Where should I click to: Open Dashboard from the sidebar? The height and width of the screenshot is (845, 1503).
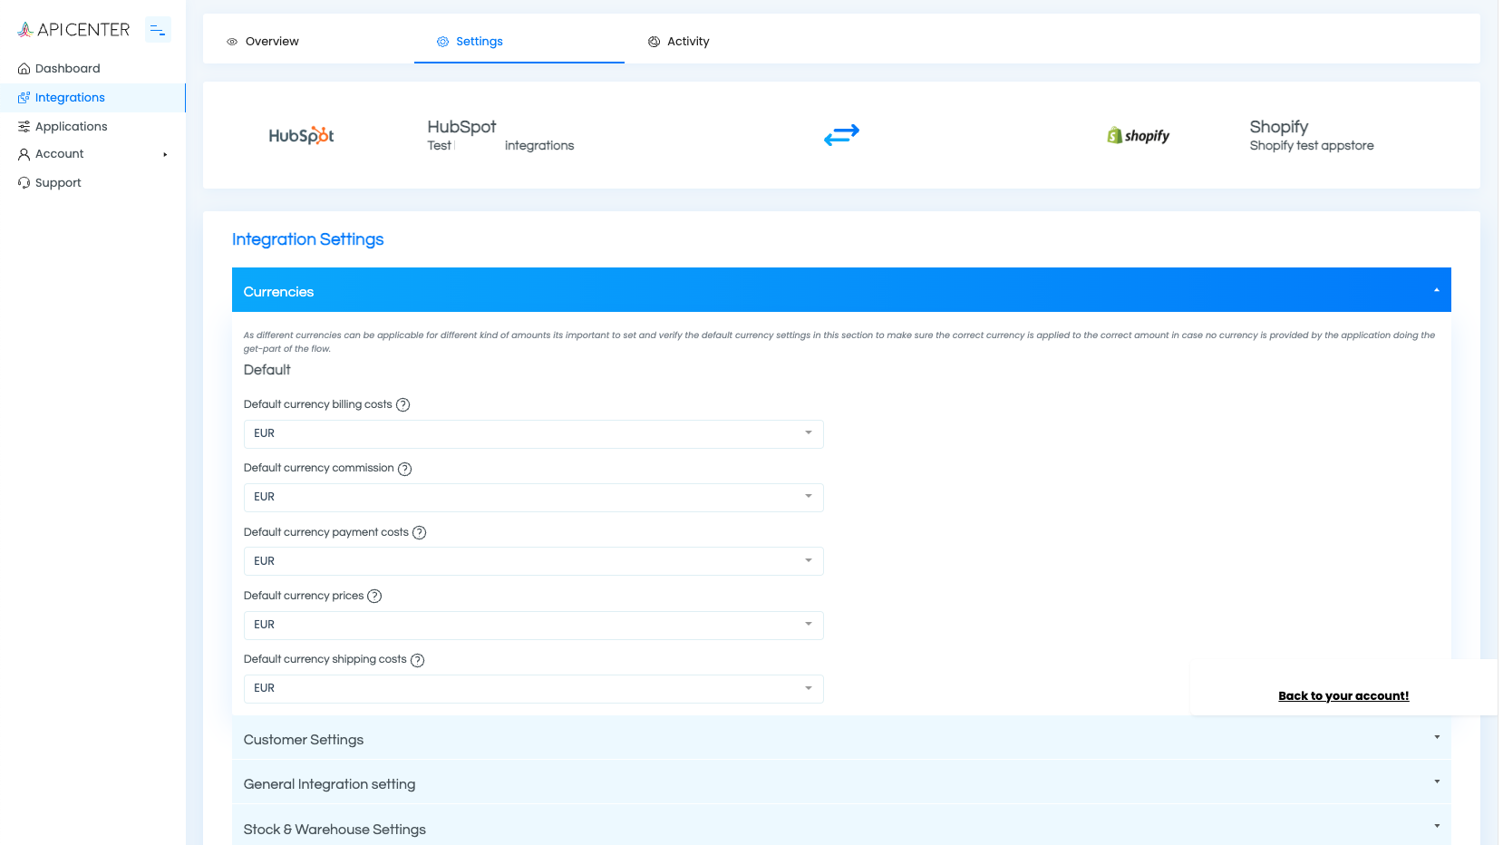67,69
